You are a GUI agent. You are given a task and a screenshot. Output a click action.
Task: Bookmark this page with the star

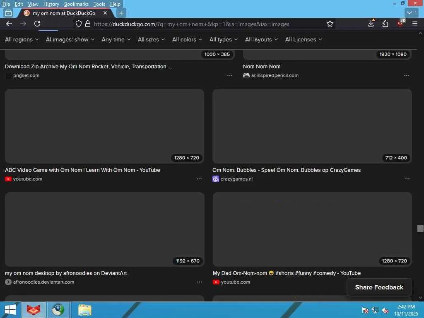tap(330, 24)
